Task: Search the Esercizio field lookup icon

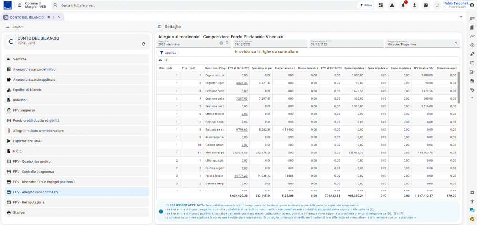Action: [227, 43]
